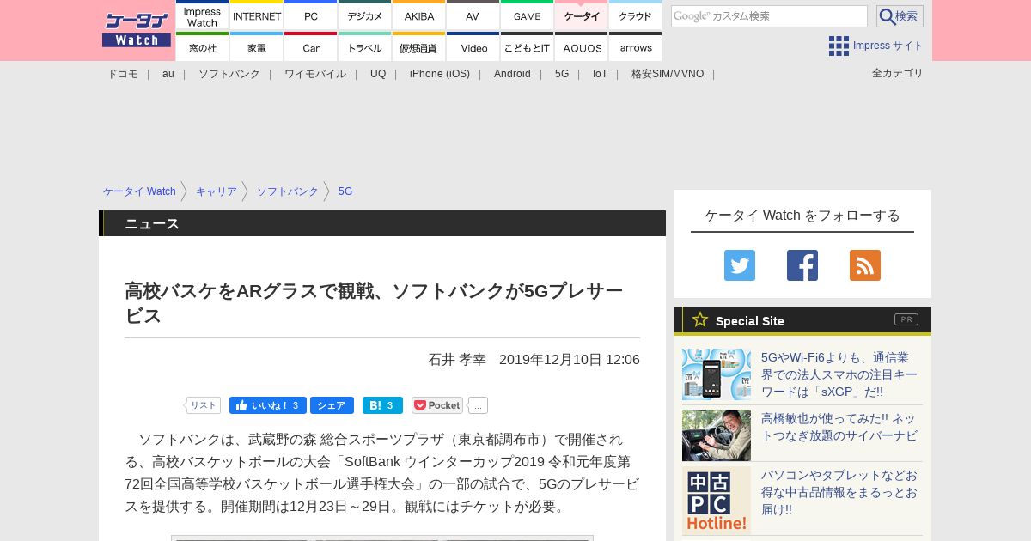Go to ソフトバンク category in navigation bar

point(229,74)
